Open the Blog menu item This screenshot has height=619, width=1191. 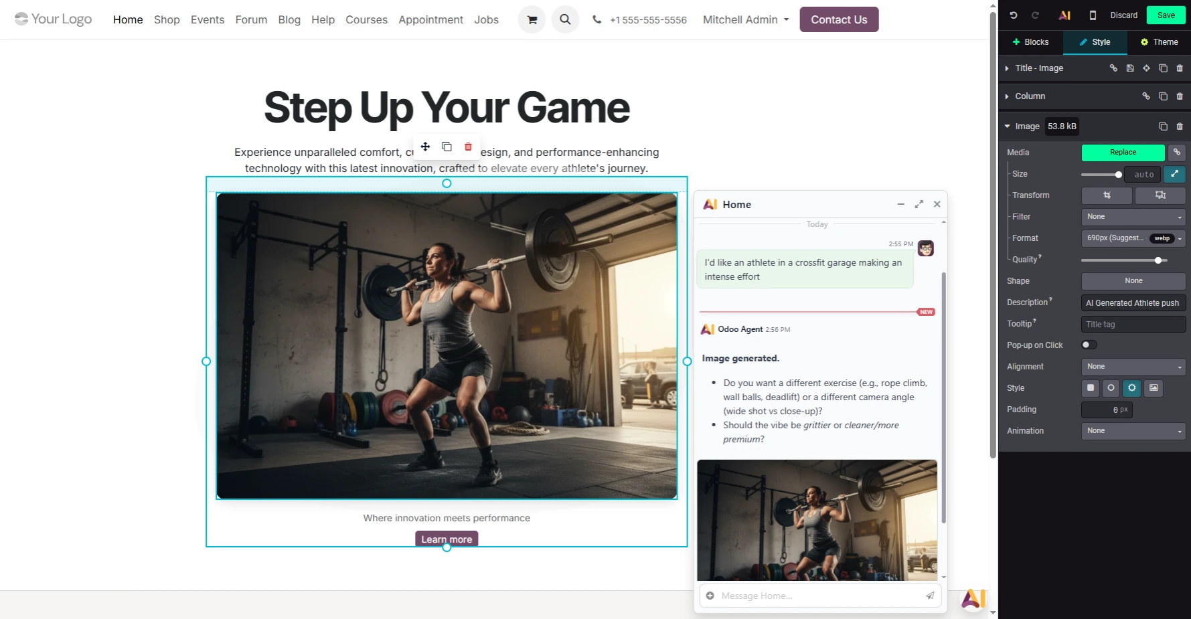tap(289, 19)
